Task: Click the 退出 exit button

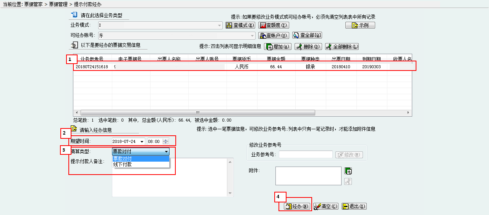Action: [x=354, y=207]
